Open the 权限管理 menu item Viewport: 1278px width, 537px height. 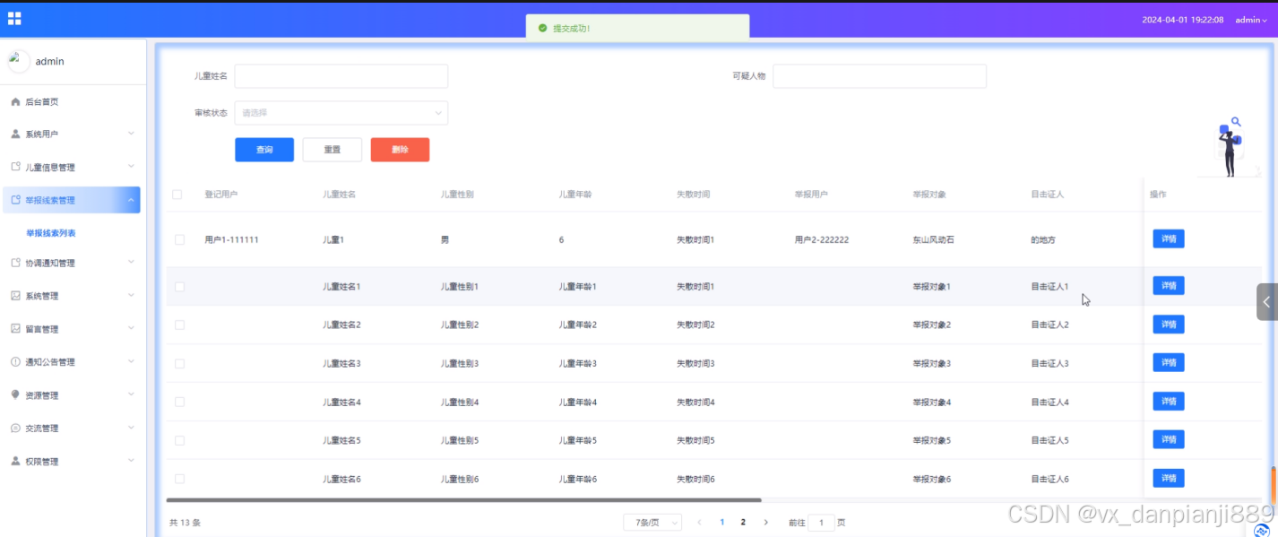point(73,461)
